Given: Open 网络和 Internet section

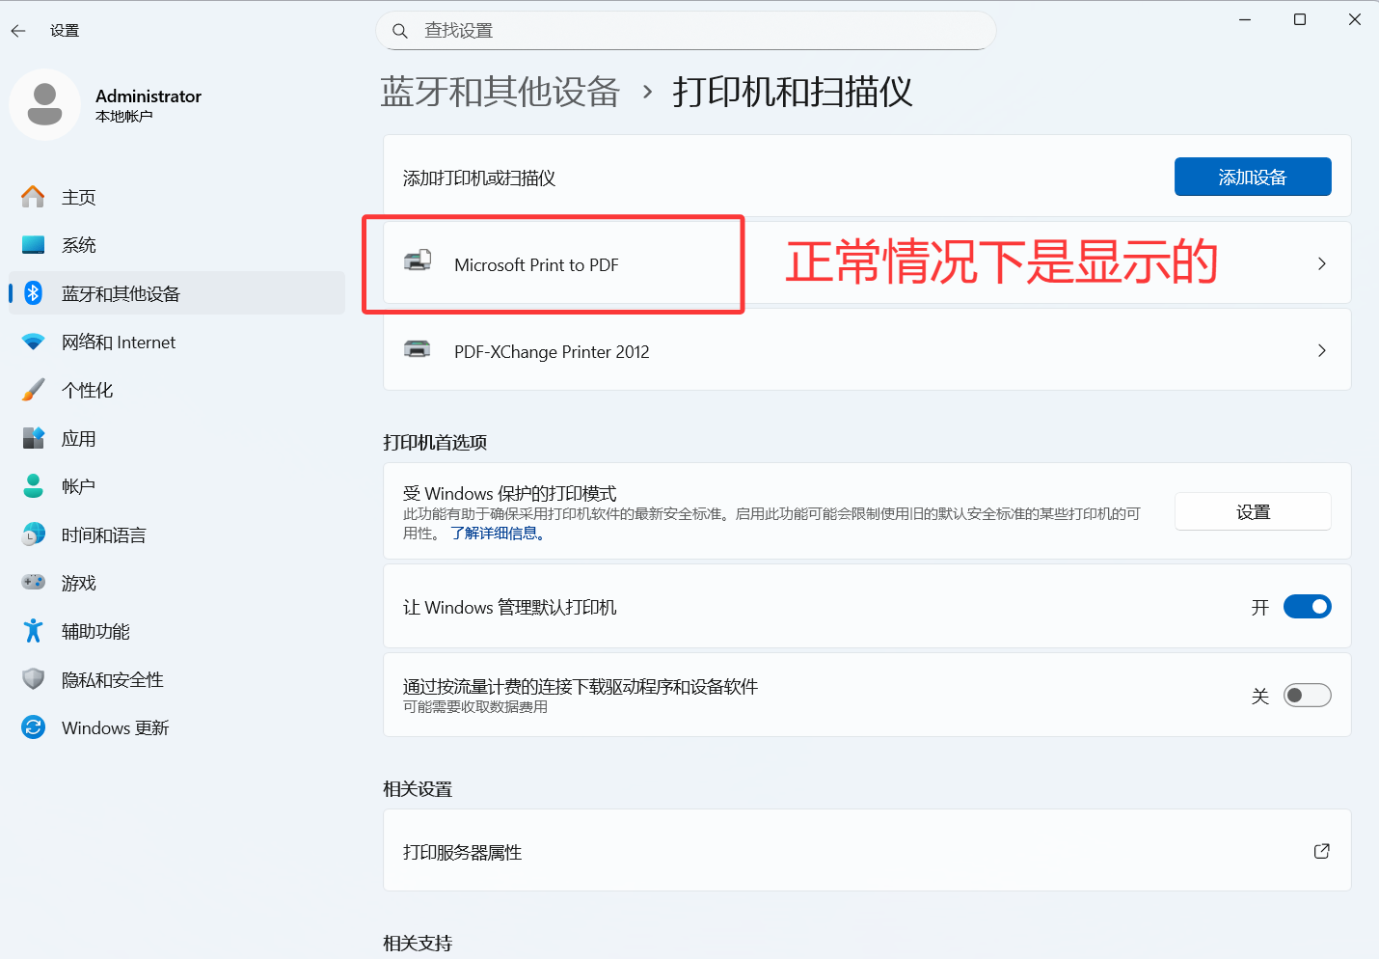Looking at the screenshot, I should [176, 342].
